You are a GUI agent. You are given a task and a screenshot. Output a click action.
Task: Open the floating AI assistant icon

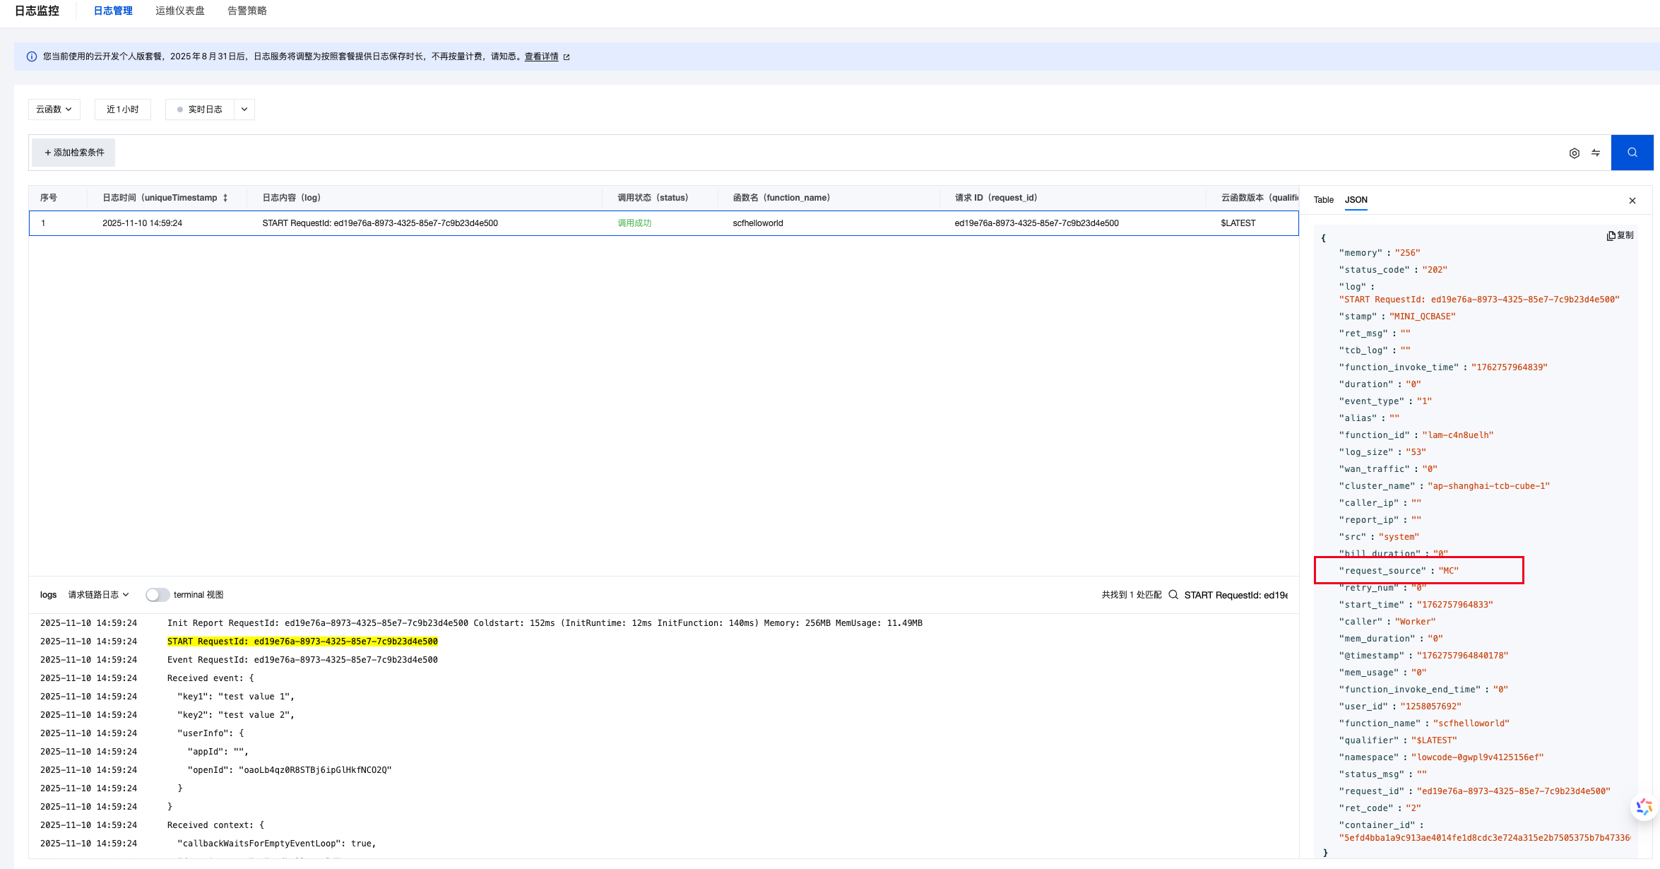(x=1644, y=807)
